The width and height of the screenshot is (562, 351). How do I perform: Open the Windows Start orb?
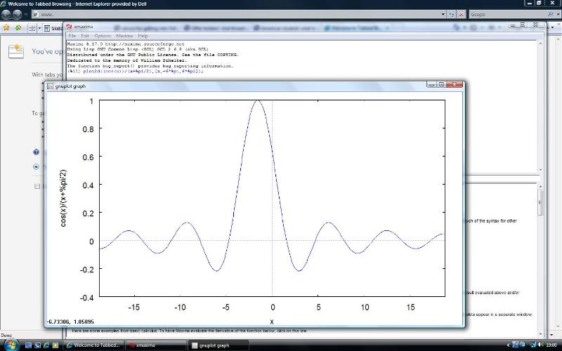coord(11,345)
